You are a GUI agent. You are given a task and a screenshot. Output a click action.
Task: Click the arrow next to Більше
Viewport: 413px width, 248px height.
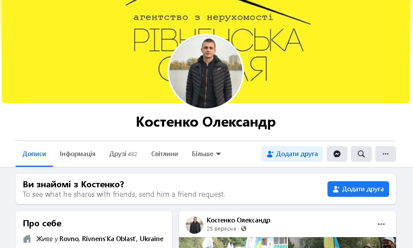coord(218,154)
